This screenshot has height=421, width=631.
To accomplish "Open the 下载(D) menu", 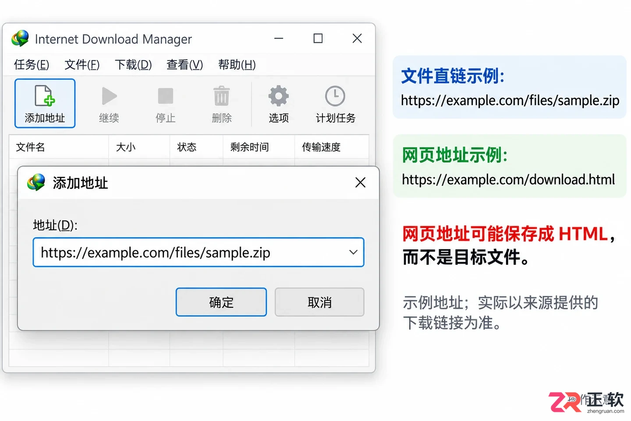I will click(133, 65).
